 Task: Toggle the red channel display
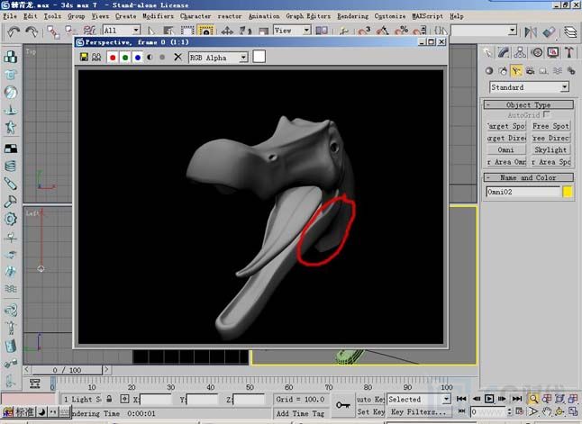point(113,57)
